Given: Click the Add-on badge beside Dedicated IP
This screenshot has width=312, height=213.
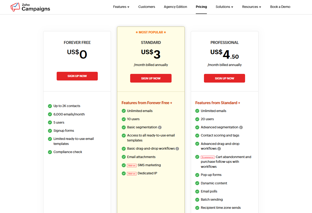Looking at the screenshot, I should tap(132, 174).
